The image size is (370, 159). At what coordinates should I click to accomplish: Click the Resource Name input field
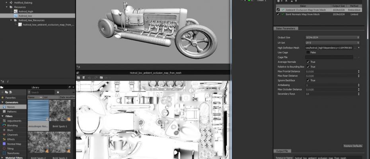click(328, 157)
